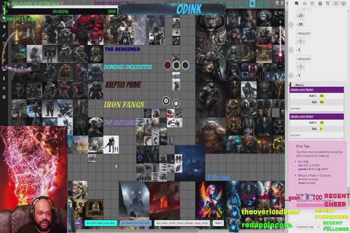Select the ring token beside the gear token
The width and height of the screenshot is (350, 233).
(x=176, y=103)
